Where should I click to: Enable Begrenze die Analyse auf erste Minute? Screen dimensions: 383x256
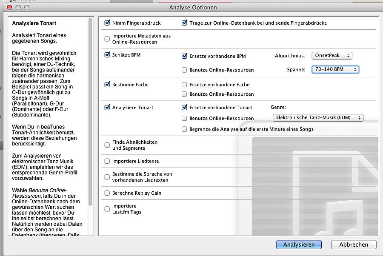pos(184,129)
